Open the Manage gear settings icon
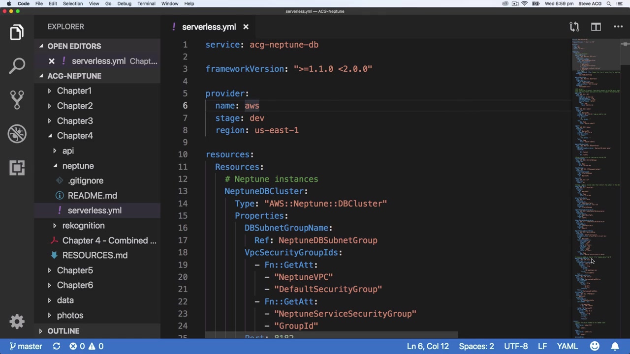The image size is (630, 354). click(17, 322)
